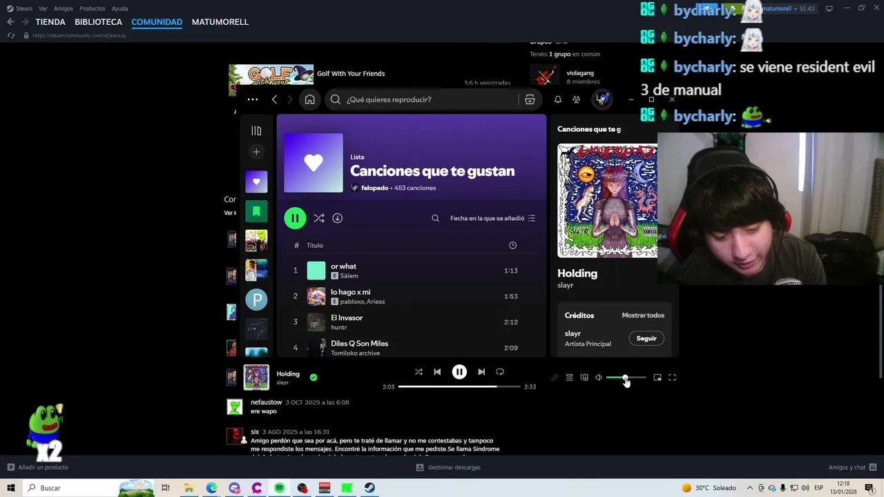
Task: Click Spotify icon in Windows taskbar
Action: point(279,488)
